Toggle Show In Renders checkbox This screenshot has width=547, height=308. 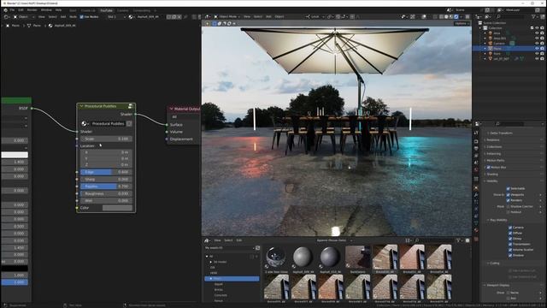pos(509,200)
